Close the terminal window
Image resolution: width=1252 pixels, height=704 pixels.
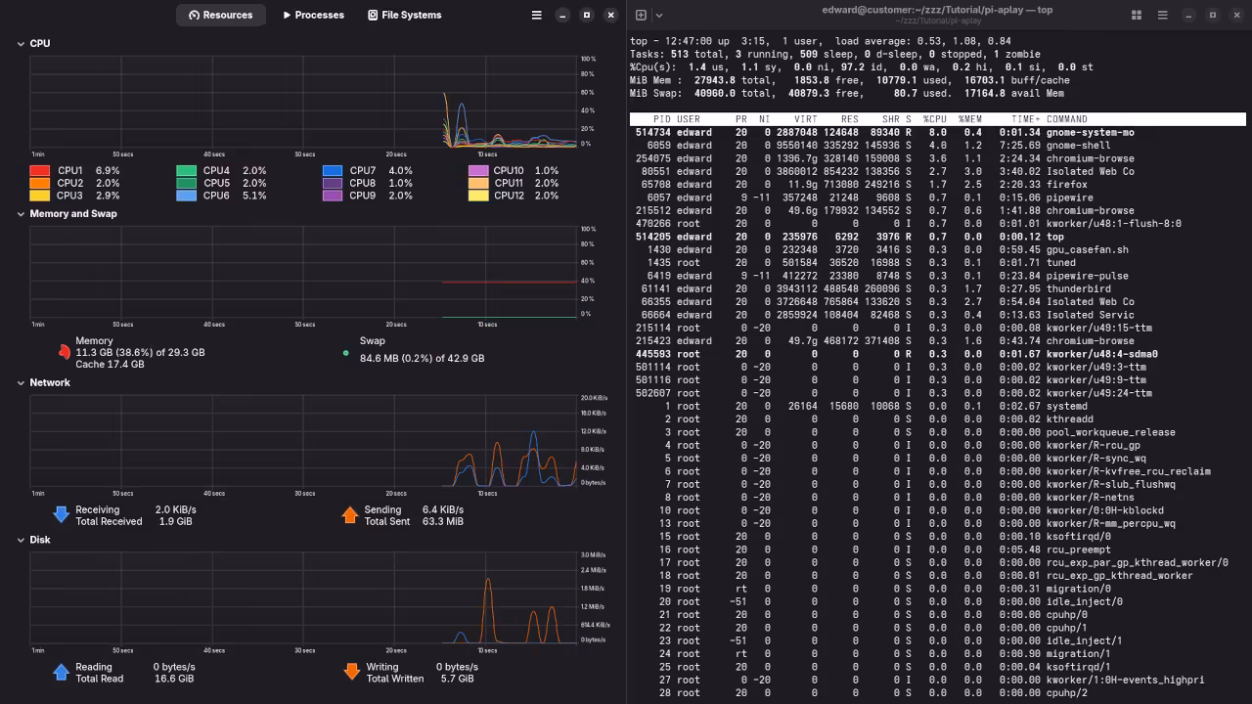coord(1237,15)
